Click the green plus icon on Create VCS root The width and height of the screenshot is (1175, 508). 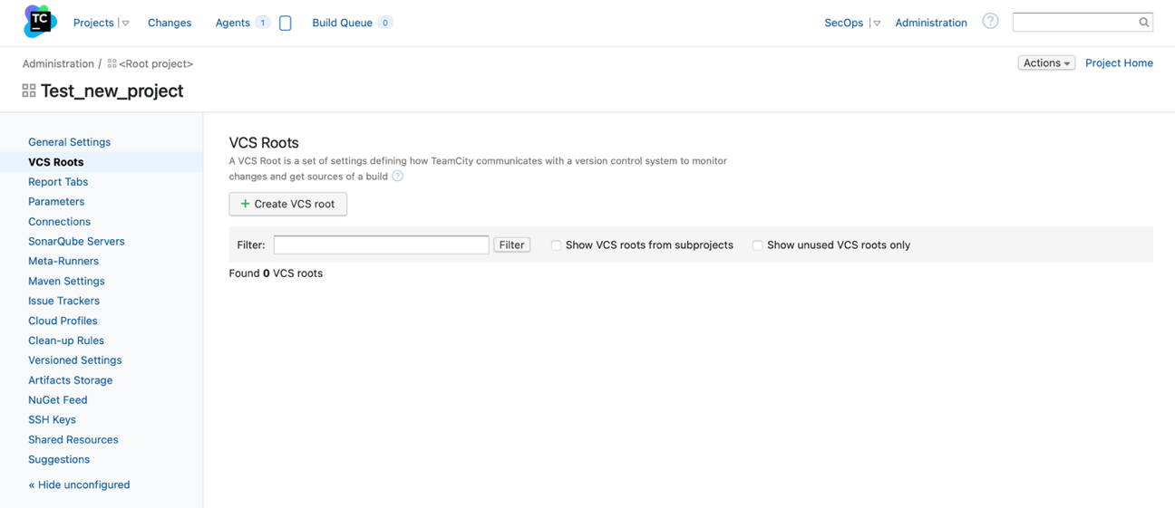coord(245,204)
